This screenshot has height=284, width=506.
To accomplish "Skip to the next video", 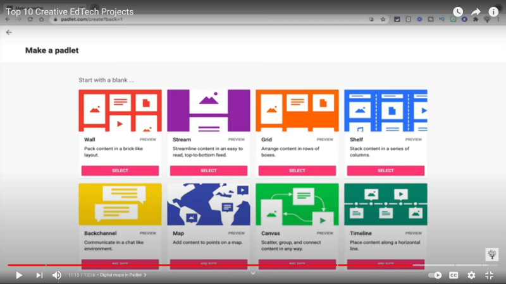I will pos(39,275).
